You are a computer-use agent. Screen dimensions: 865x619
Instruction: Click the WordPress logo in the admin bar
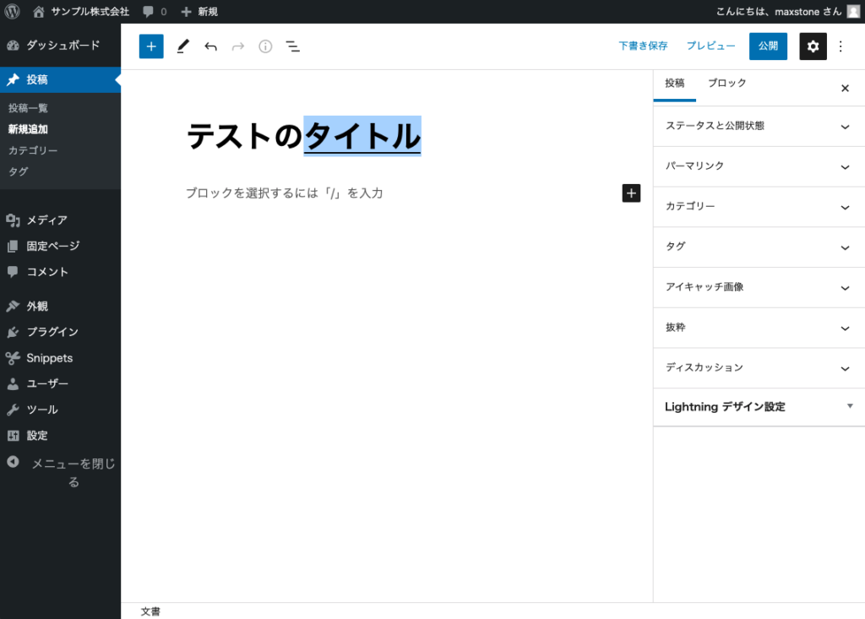10,12
